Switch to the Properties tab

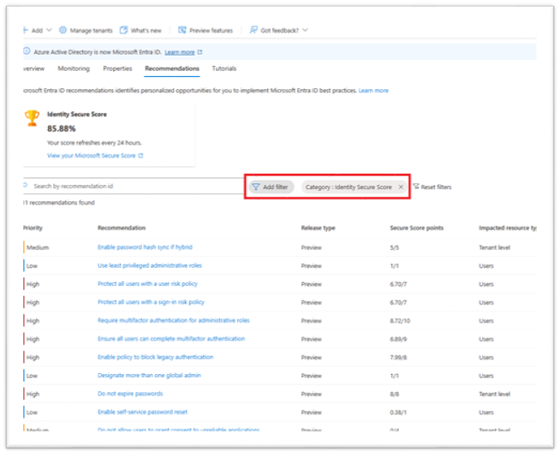click(117, 68)
